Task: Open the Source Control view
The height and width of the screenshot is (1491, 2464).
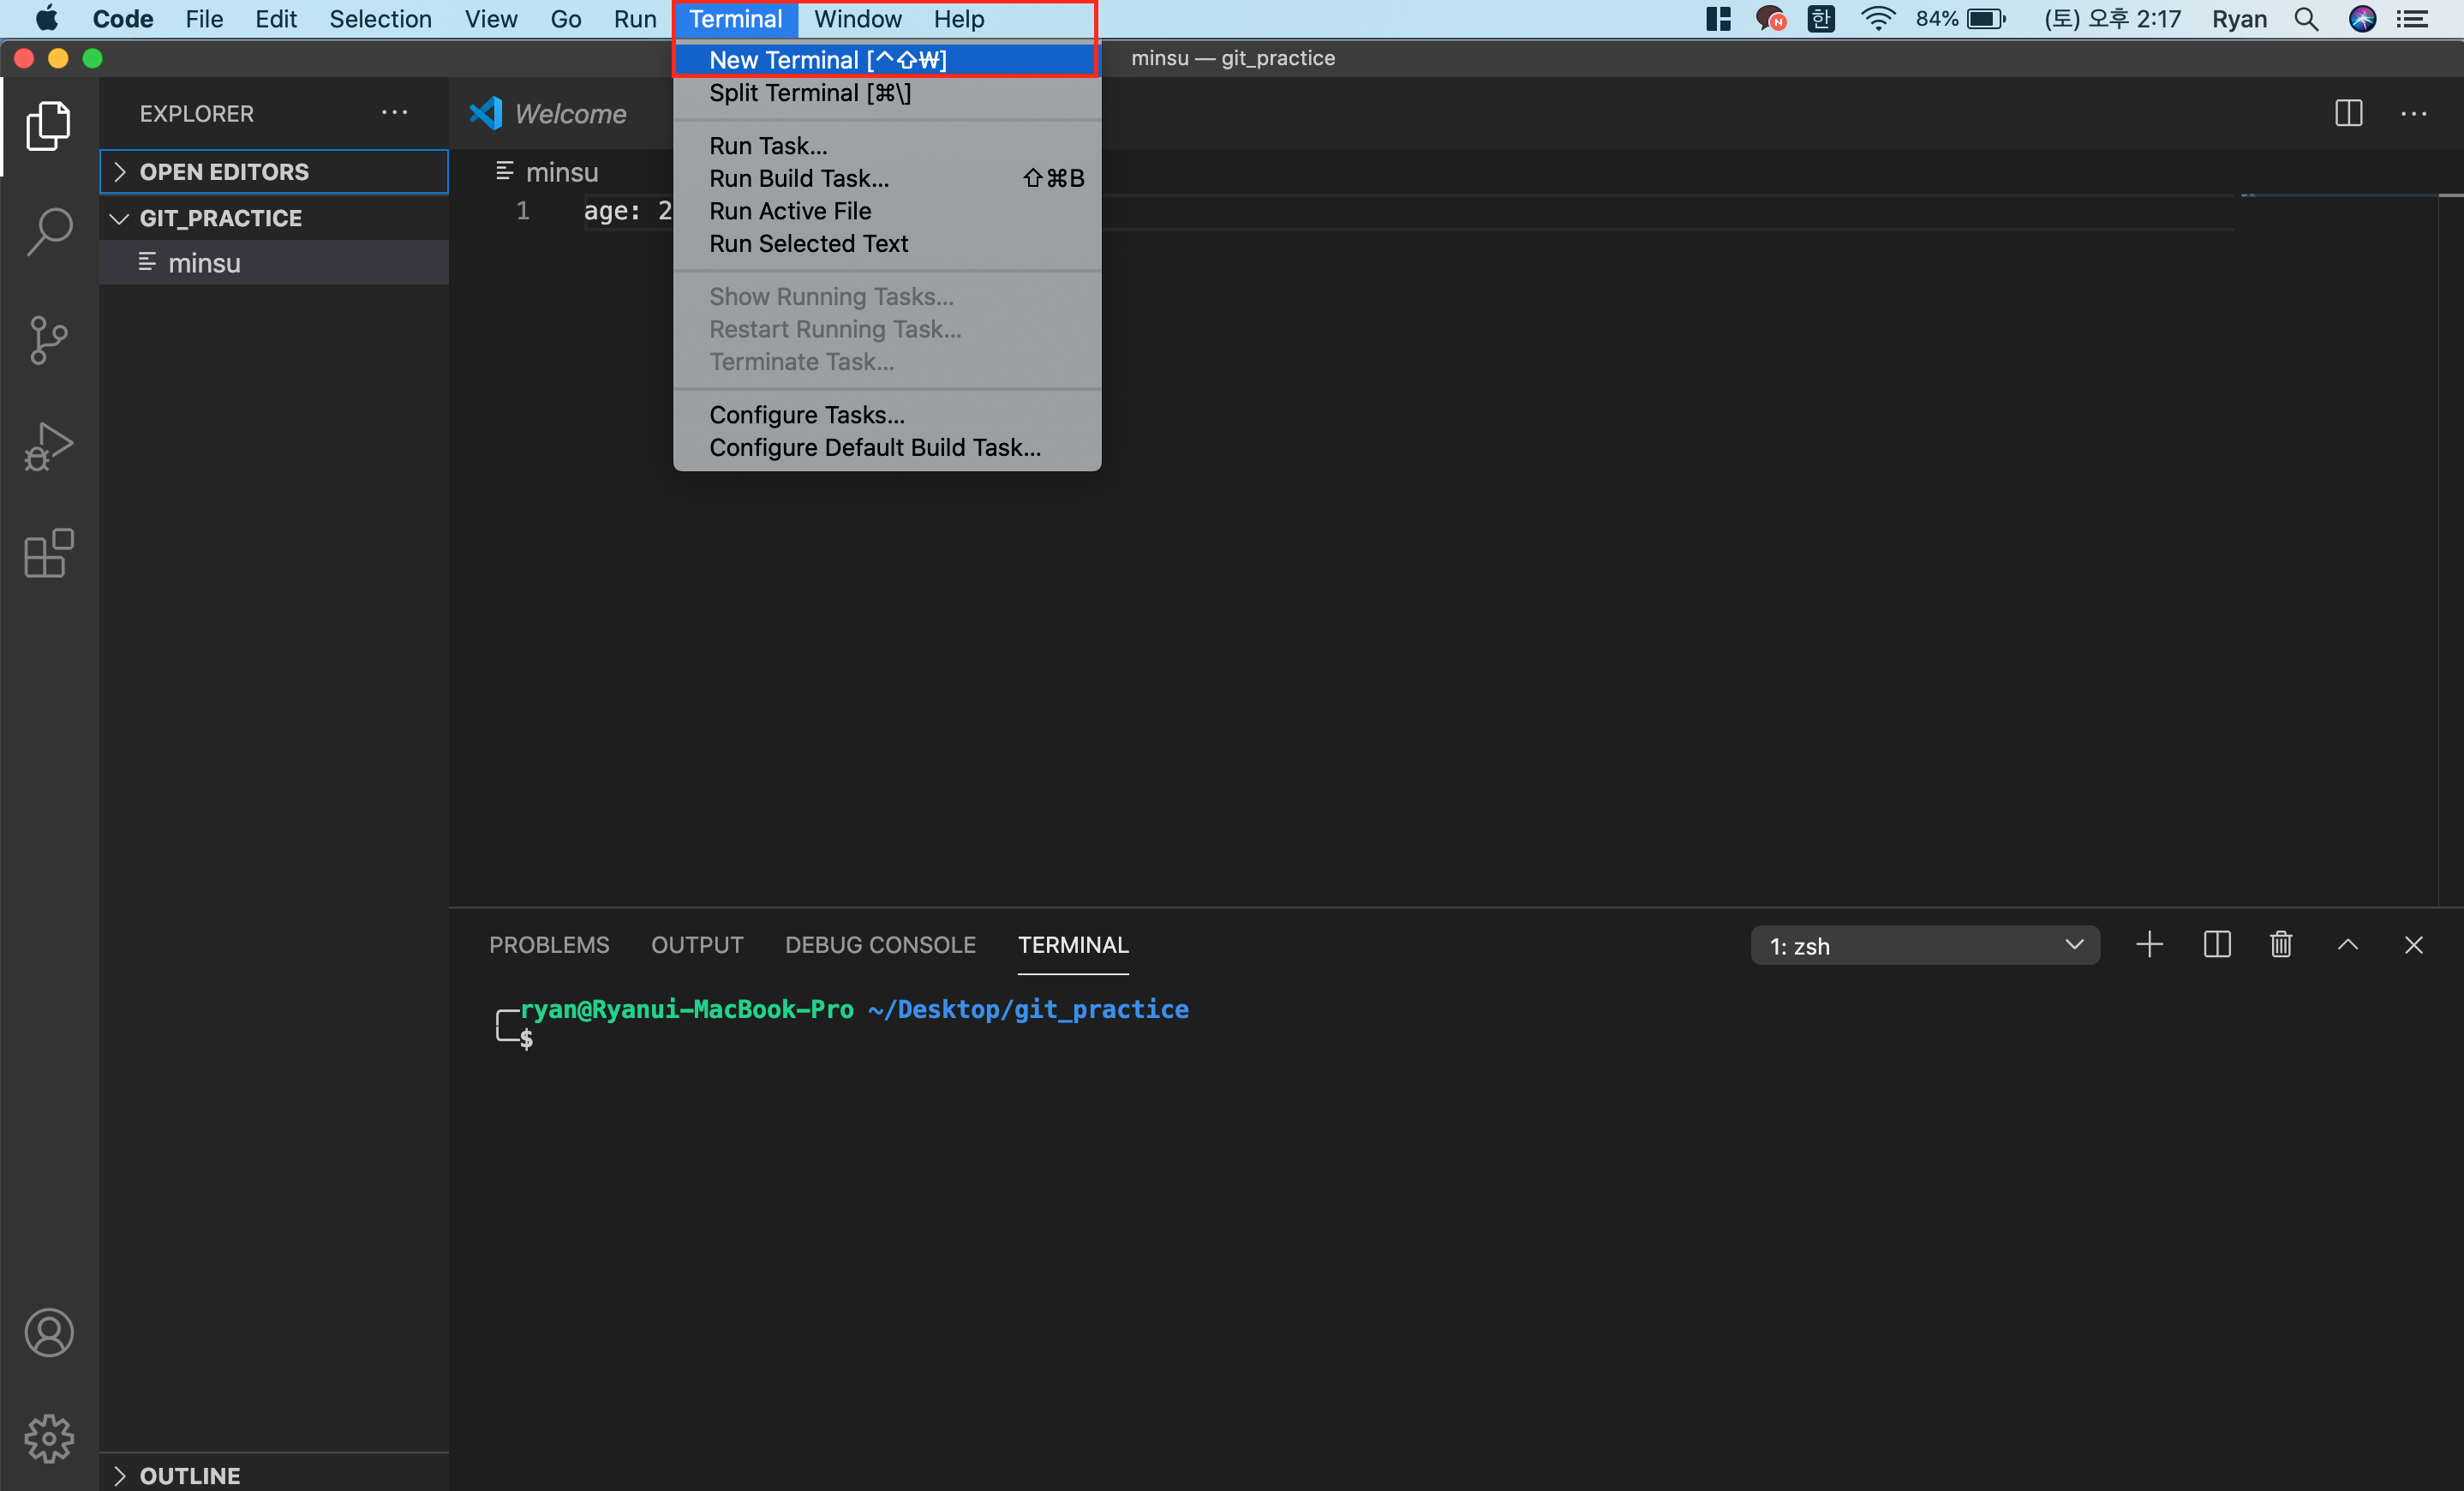Action: (48, 340)
